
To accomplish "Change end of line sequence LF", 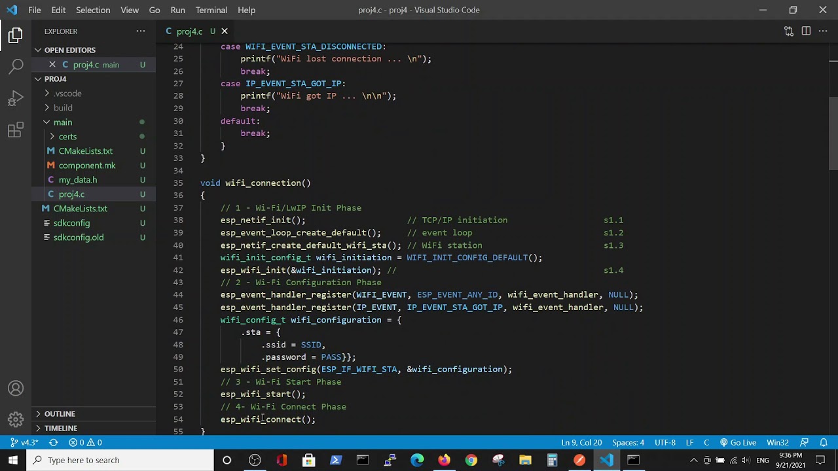I will point(689,443).
